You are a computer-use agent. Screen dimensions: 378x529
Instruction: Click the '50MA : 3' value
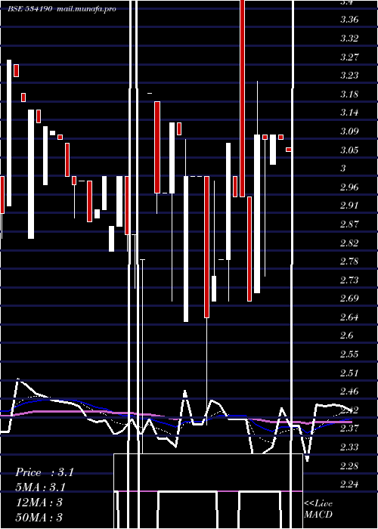point(39,517)
